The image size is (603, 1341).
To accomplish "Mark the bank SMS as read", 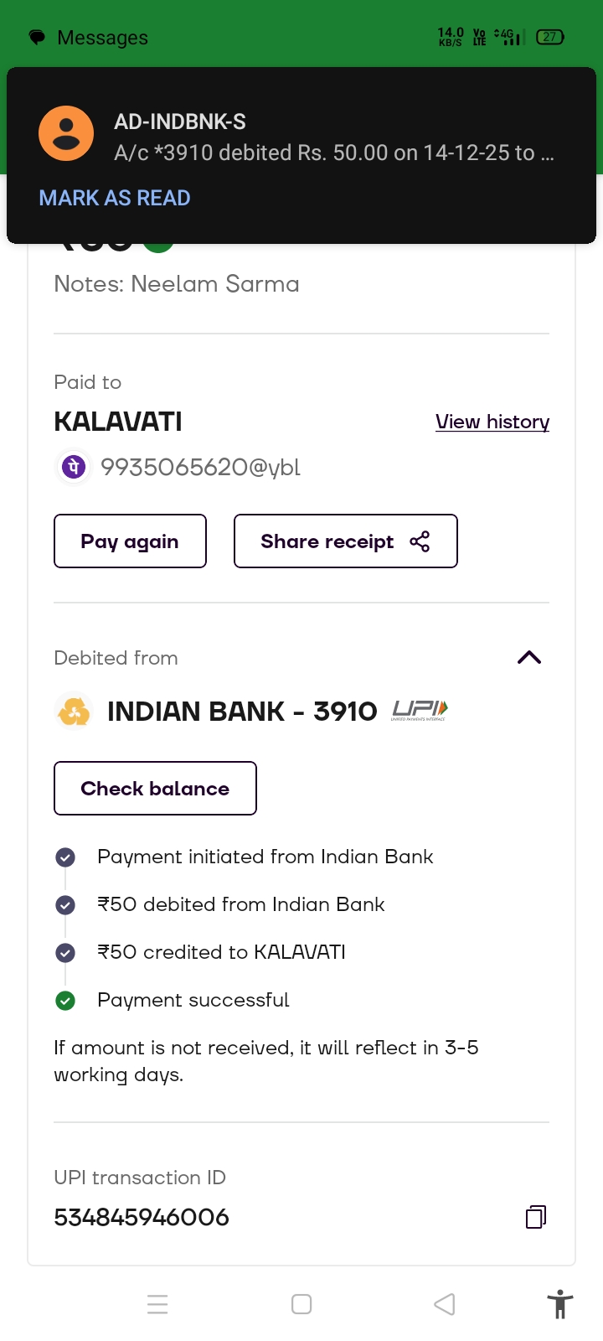I will (115, 198).
